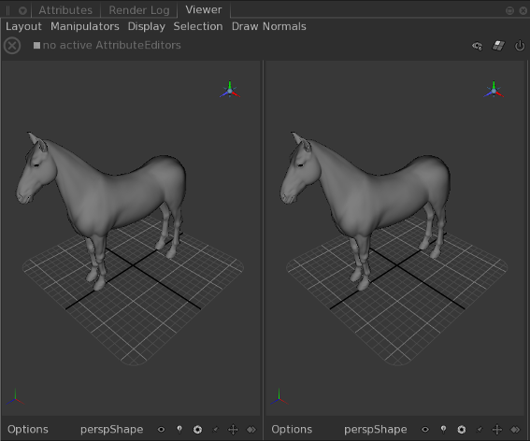Screen dimensions: 530x441
Task: Open left viewport's Options menu
Action: (x=28, y=429)
